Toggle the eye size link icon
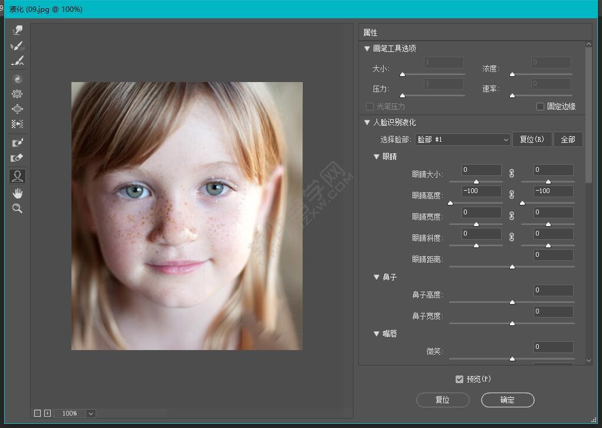 tap(511, 173)
